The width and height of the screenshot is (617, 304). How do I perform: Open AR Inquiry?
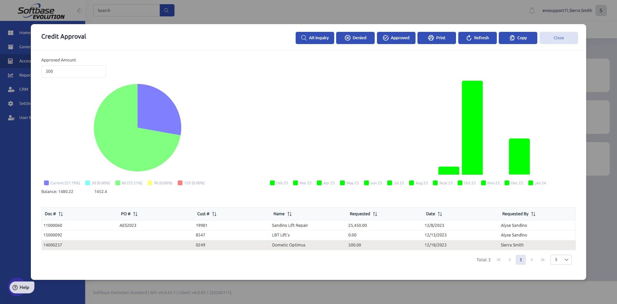tap(315, 38)
